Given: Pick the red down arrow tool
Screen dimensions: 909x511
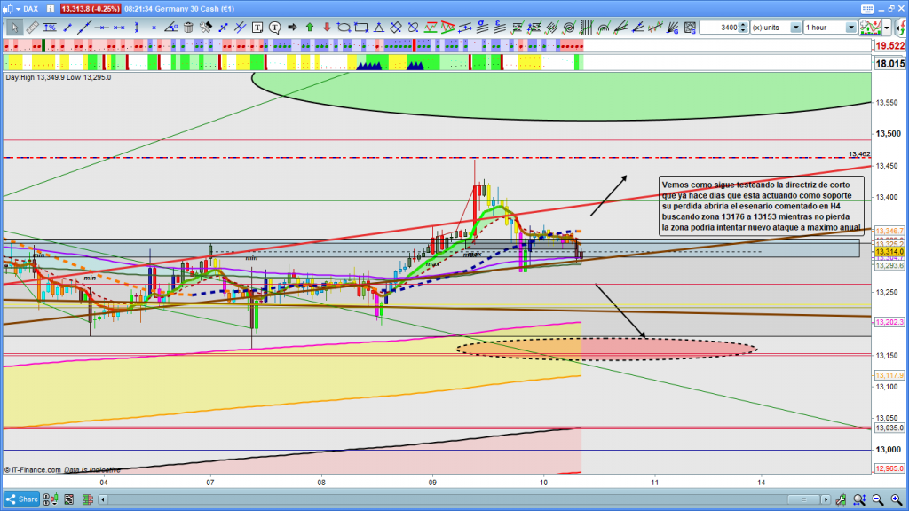Looking at the screenshot, I should pyautogui.click(x=325, y=28).
